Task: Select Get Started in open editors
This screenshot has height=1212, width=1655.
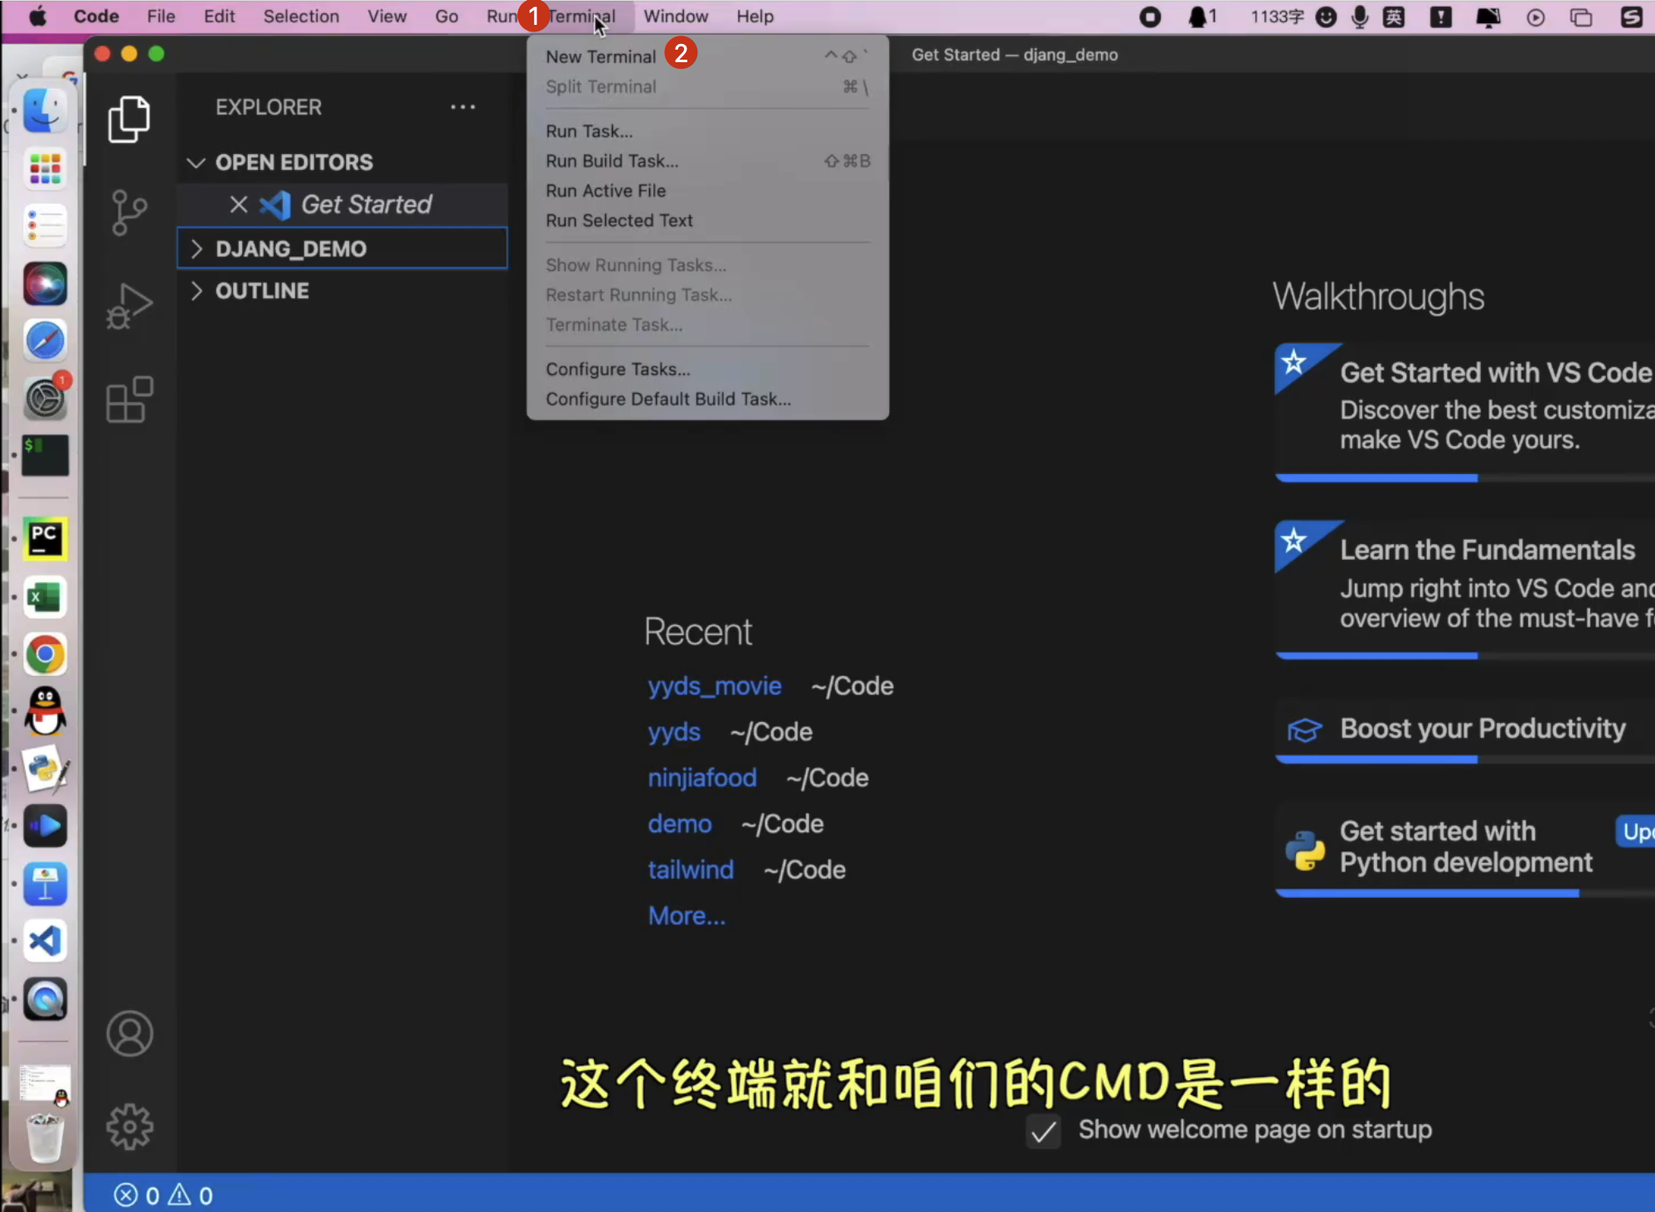Action: pos(342,204)
